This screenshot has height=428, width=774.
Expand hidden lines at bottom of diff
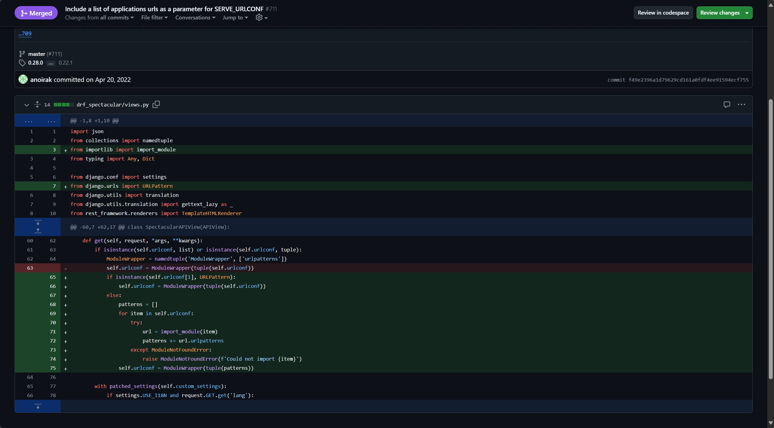coord(38,406)
